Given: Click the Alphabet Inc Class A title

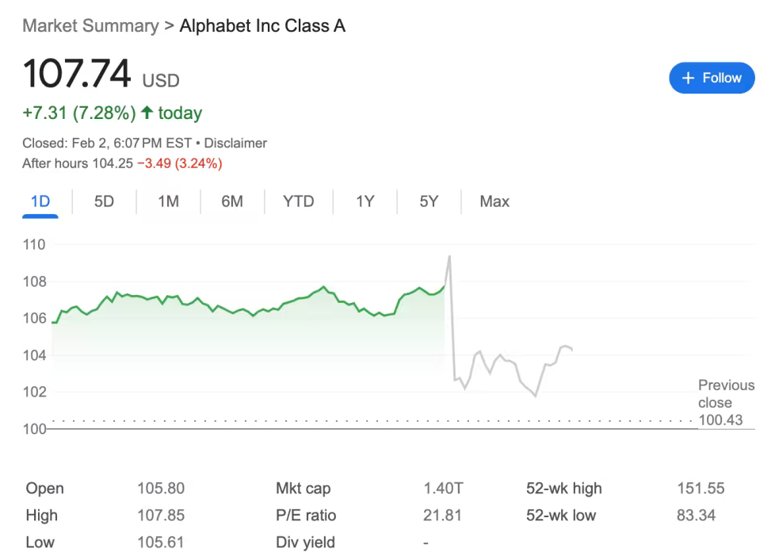Looking at the screenshot, I should pos(262,25).
